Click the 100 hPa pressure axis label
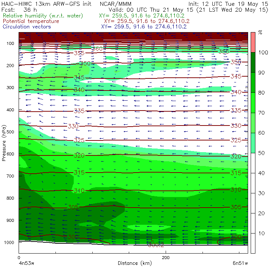This screenshot has height=270, width=270. 10,43
